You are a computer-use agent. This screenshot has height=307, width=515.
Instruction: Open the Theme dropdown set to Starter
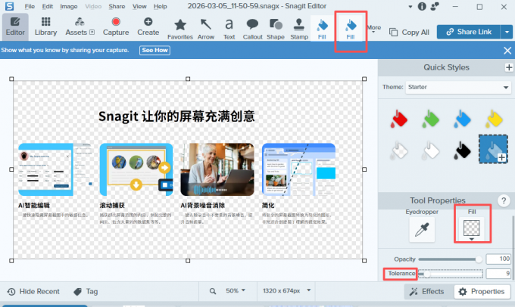458,87
